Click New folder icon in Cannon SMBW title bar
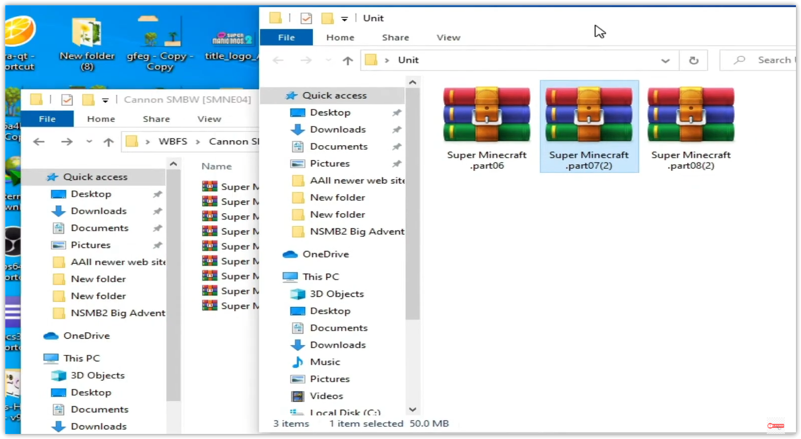Screen dimensions: 801x439 pos(88,100)
